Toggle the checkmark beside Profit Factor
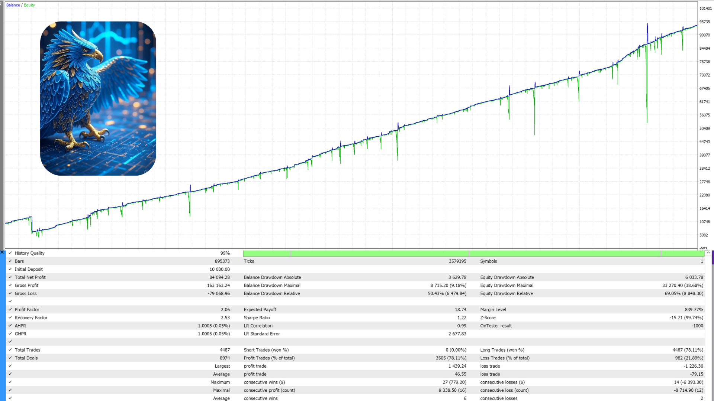The image size is (714, 401). (x=10, y=309)
